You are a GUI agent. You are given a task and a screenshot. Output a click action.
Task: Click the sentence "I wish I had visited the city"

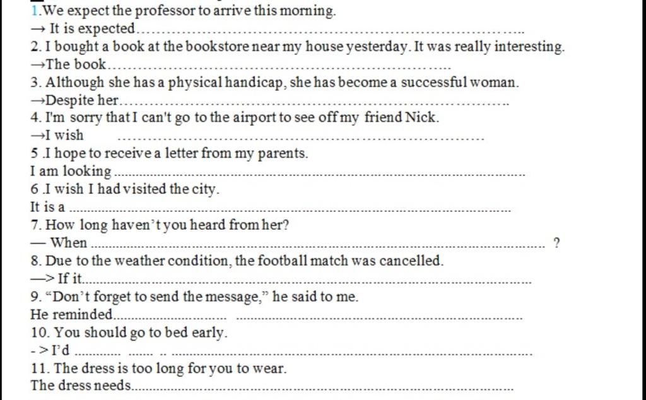[126, 189]
